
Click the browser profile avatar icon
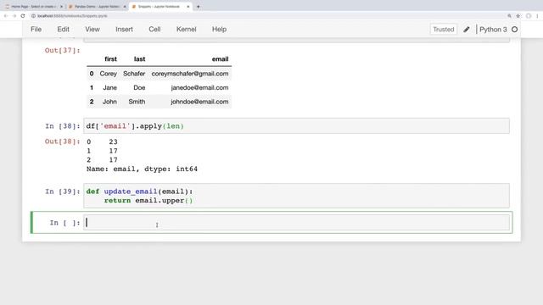(529, 16)
